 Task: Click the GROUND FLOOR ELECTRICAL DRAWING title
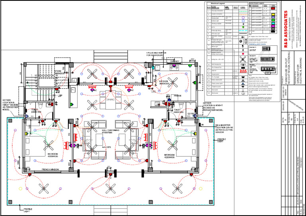pyautogui.click(x=299, y=70)
